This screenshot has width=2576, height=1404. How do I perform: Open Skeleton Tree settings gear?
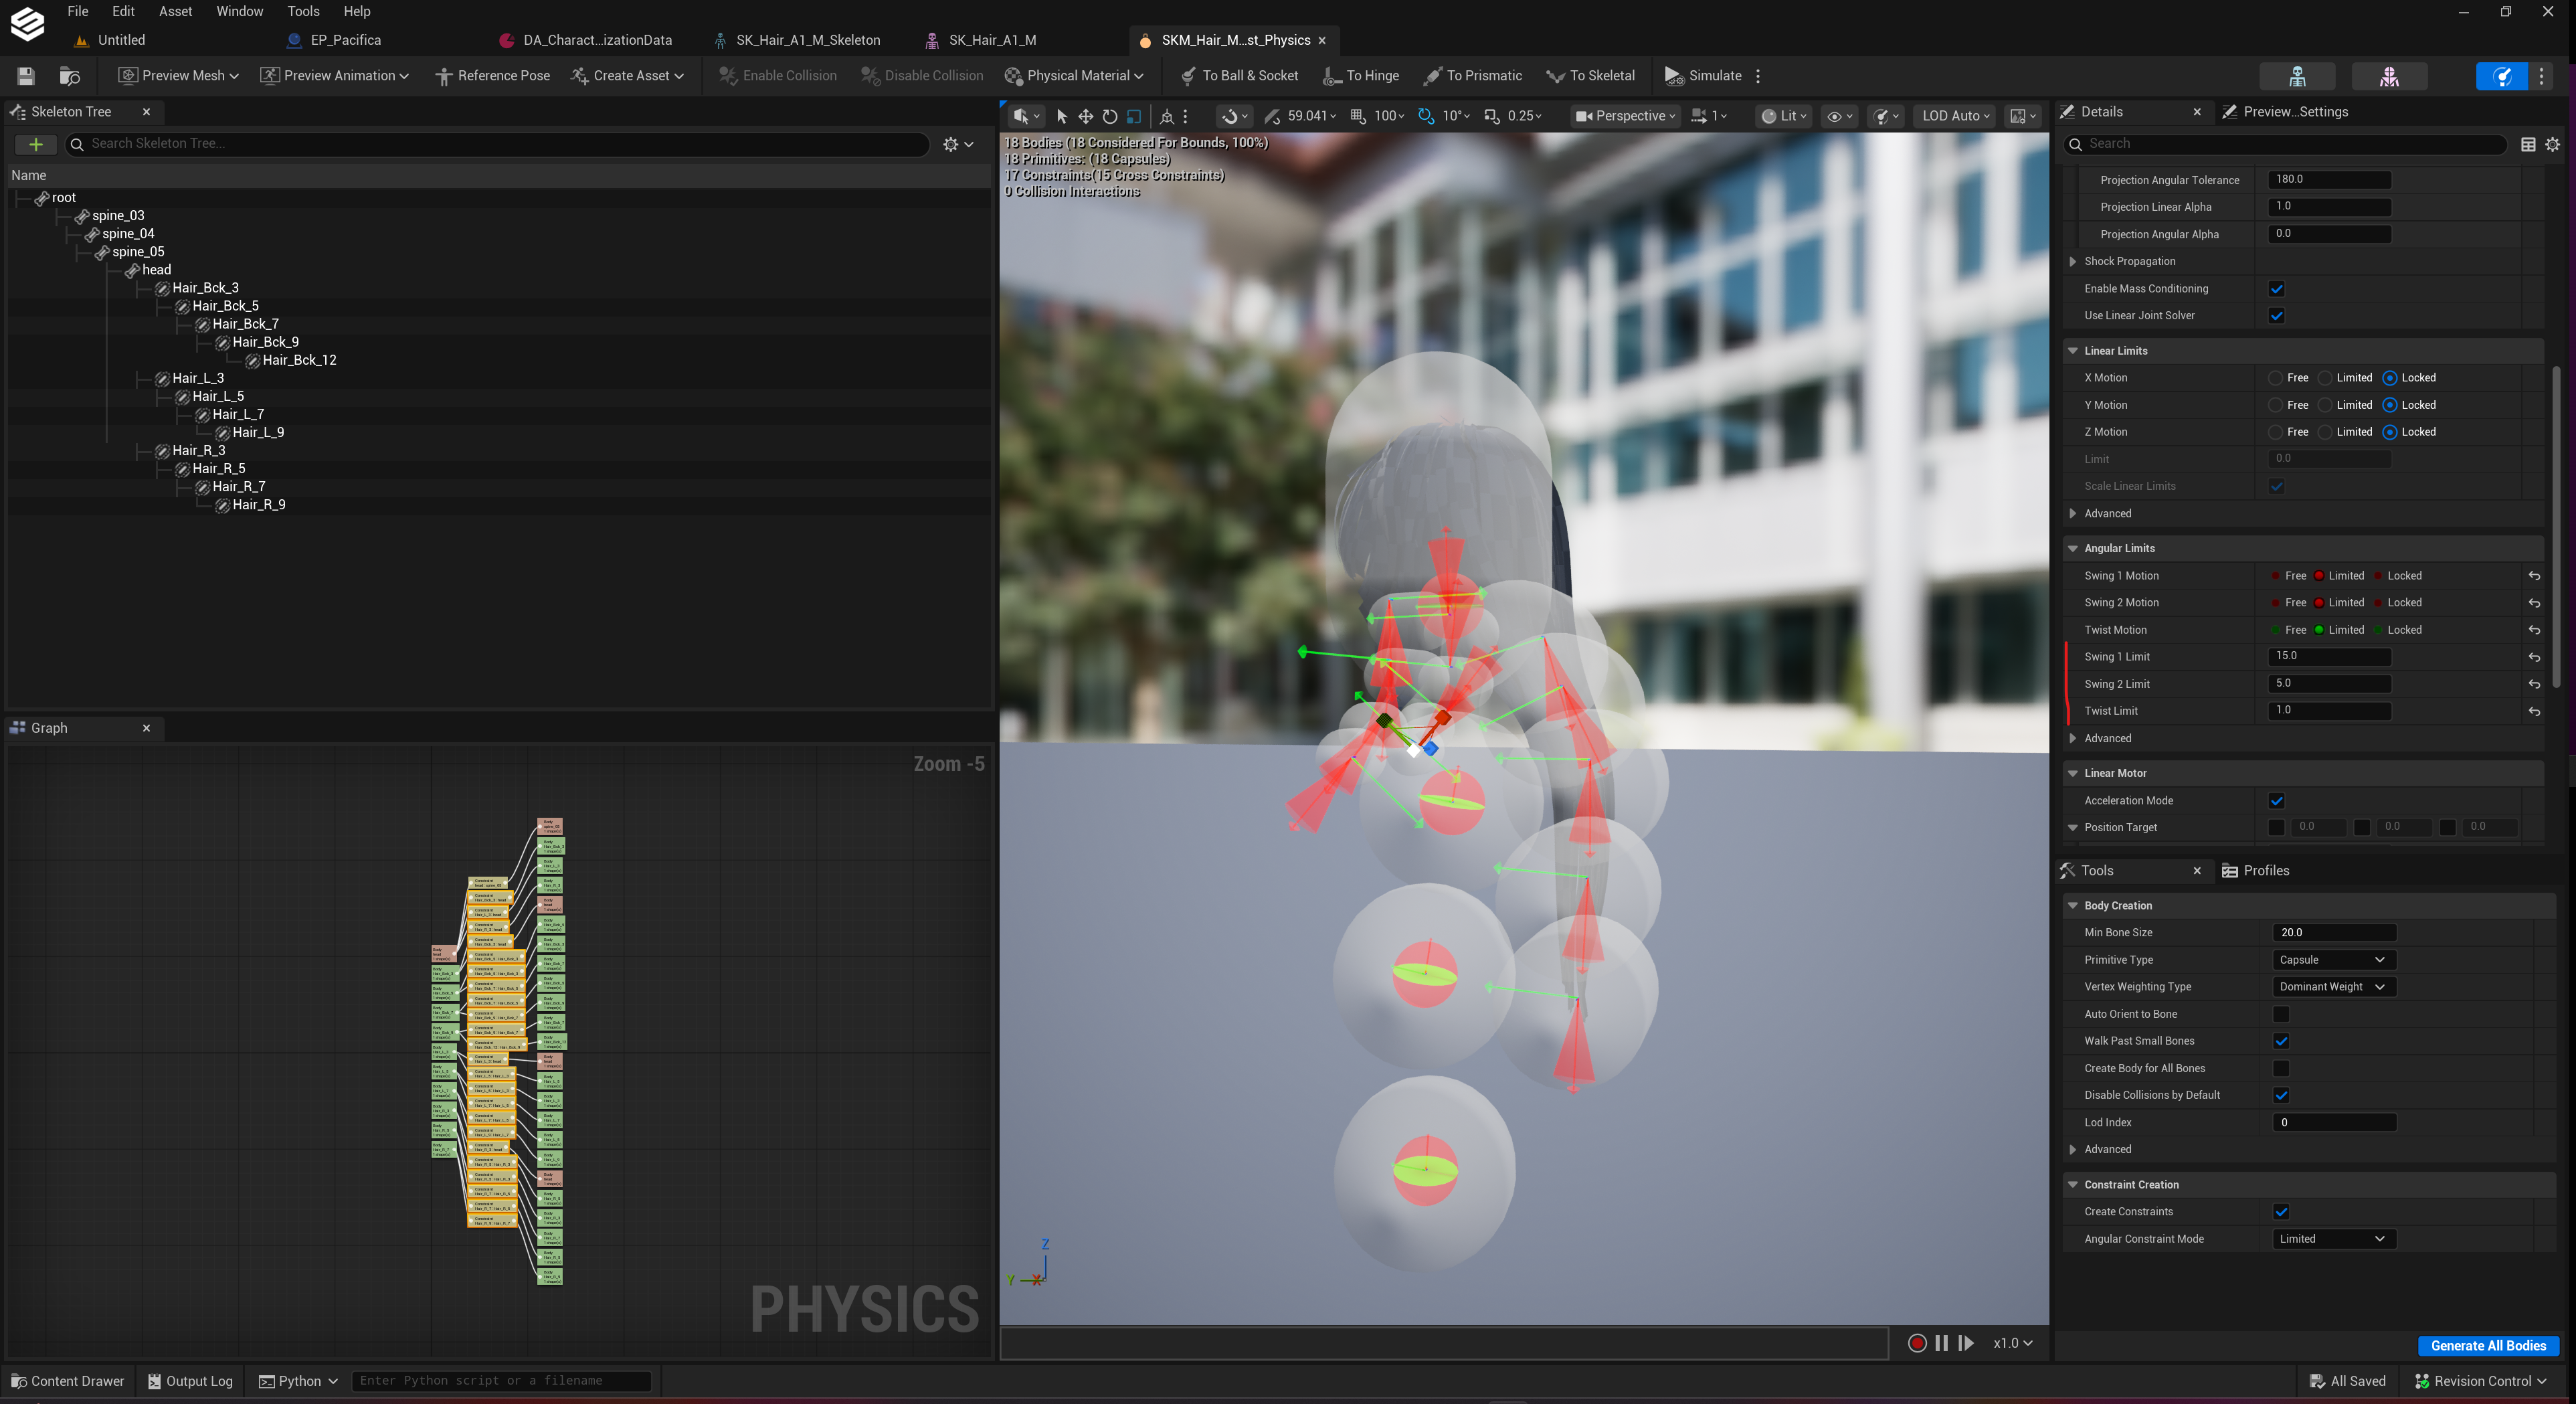957,144
